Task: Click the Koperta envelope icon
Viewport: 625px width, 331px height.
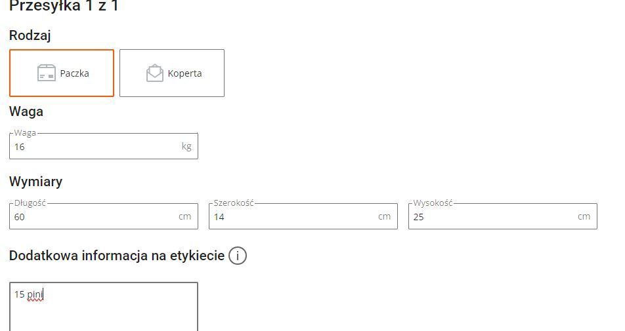Action: (x=154, y=73)
